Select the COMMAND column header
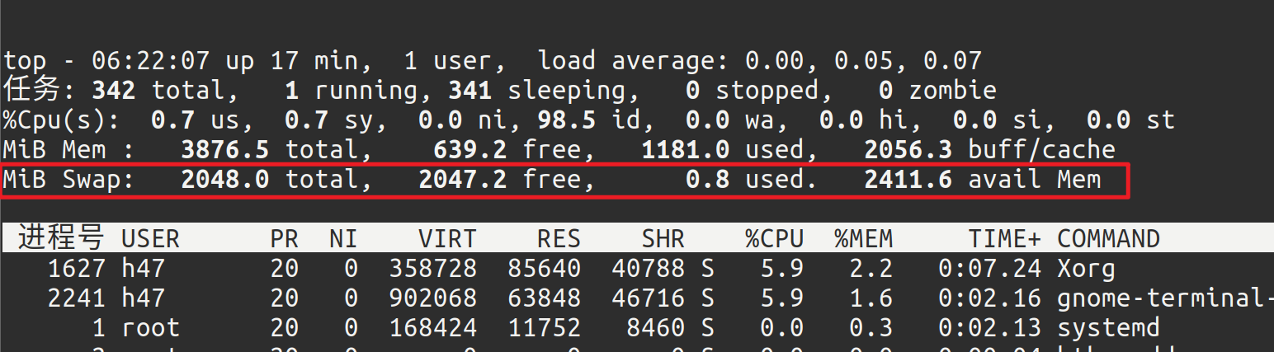The width and height of the screenshot is (1274, 352). pyautogui.click(x=1108, y=239)
